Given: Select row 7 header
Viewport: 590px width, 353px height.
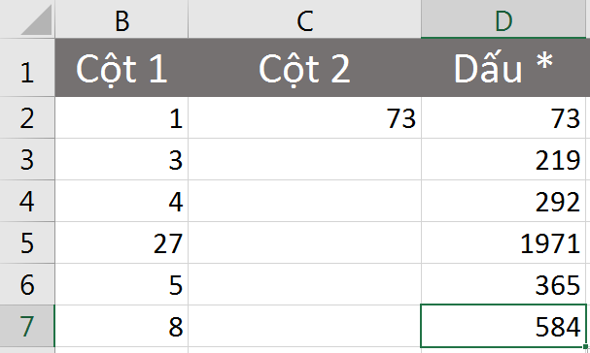Looking at the screenshot, I should [x=27, y=327].
